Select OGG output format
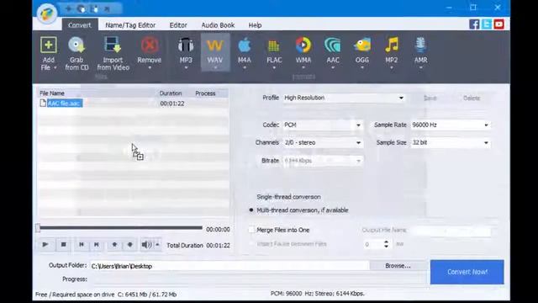Image resolution: width=538 pixels, height=303 pixels. pyautogui.click(x=362, y=52)
